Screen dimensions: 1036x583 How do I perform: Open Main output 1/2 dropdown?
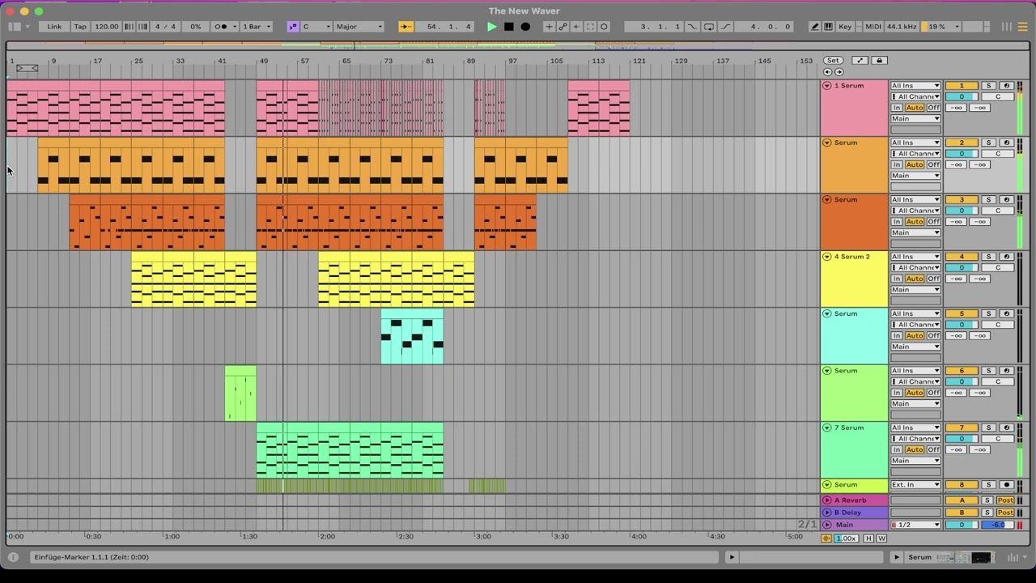915,525
